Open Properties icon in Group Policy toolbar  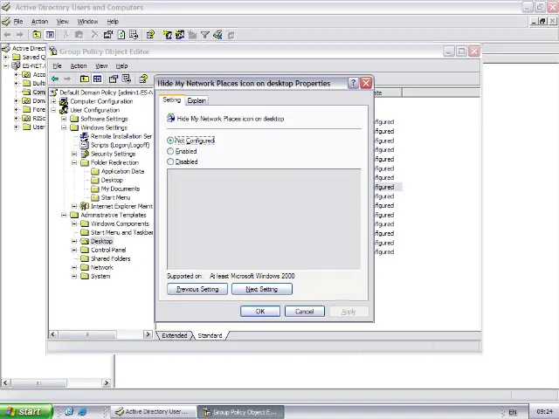[113, 79]
